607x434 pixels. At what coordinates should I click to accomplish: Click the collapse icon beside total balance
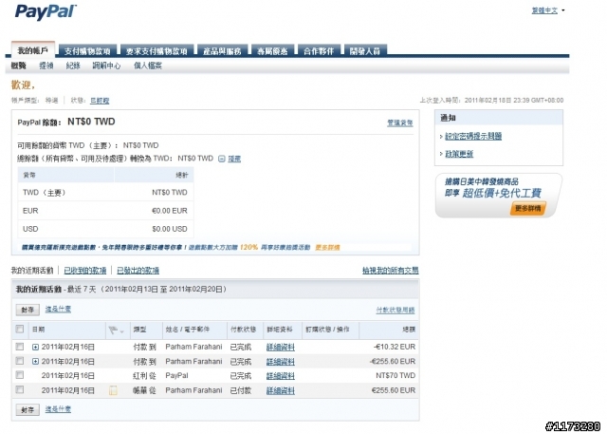click(x=221, y=159)
